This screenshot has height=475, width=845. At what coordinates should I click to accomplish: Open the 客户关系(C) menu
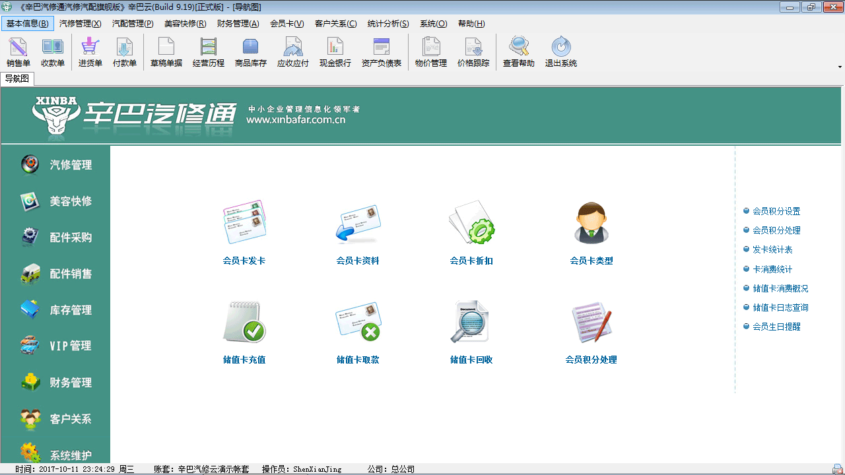(335, 24)
